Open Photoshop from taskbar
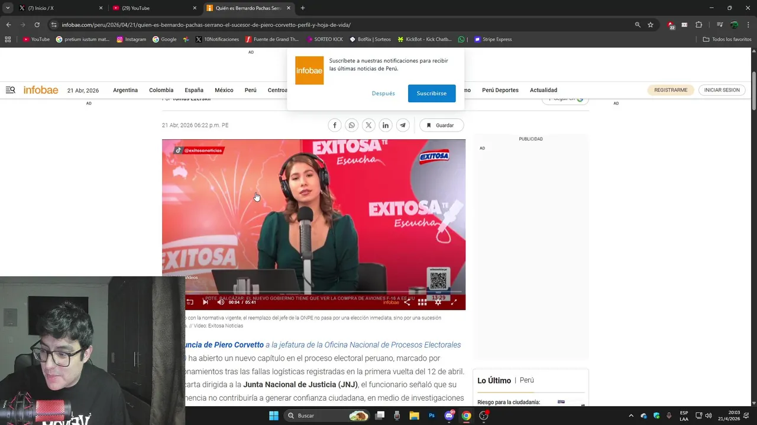 pyautogui.click(x=432, y=416)
